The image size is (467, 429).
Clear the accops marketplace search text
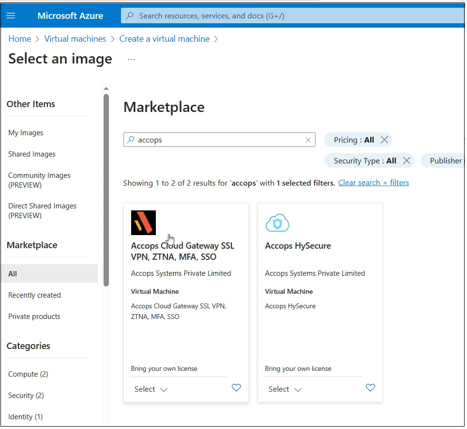[x=309, y=141]
